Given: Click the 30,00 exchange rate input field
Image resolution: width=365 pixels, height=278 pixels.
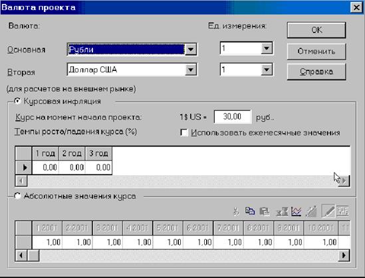Looking at the screenshot, I should click(233, 117).
